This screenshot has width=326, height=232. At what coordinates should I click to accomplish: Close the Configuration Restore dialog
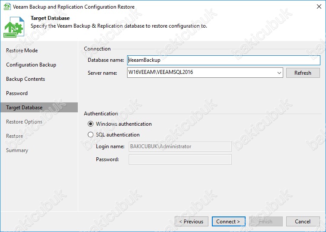click(x=319, y=6)
